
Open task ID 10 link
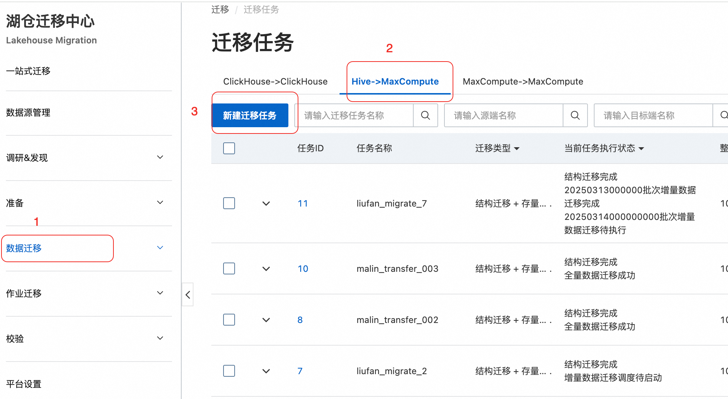click(x=303, y=269)
